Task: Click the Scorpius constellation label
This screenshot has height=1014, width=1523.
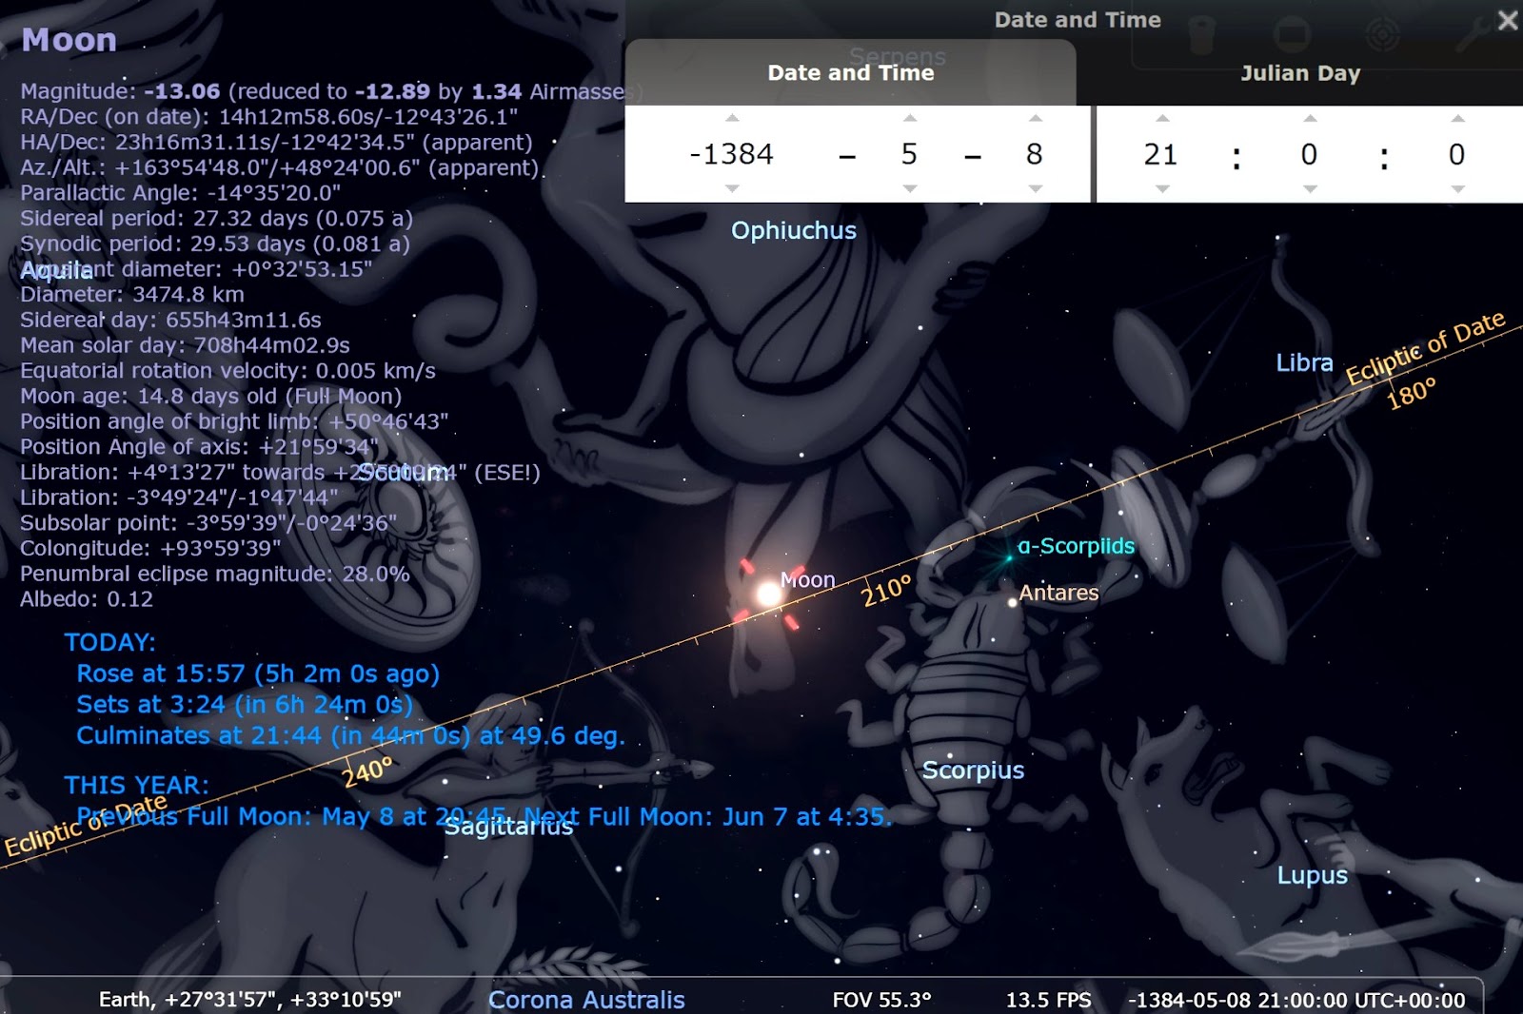Action: point(973,770)
